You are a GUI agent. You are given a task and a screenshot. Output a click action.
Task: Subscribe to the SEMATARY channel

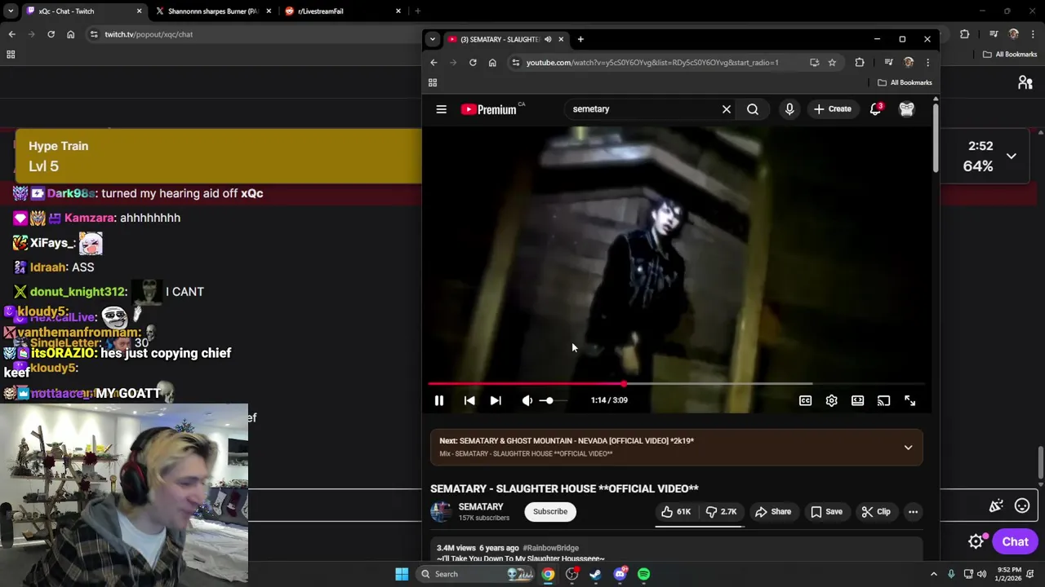pos(550,511)
